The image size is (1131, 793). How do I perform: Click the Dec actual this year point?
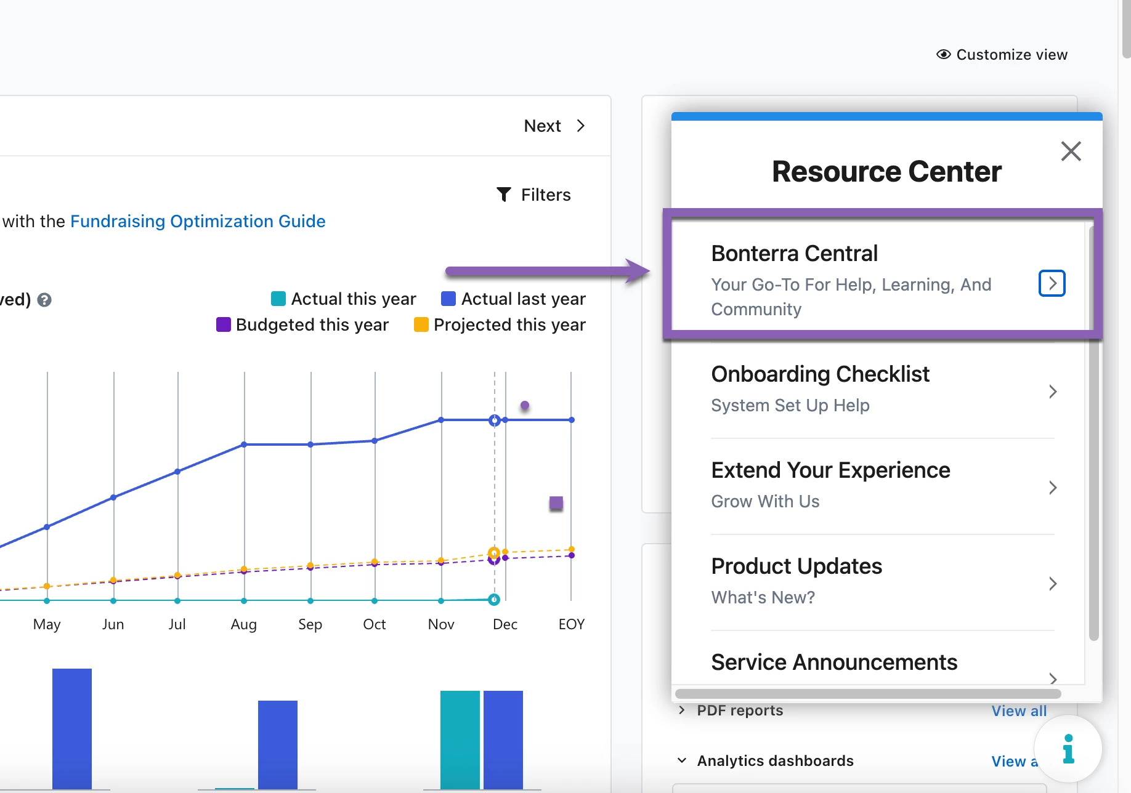tap(494, 599)
